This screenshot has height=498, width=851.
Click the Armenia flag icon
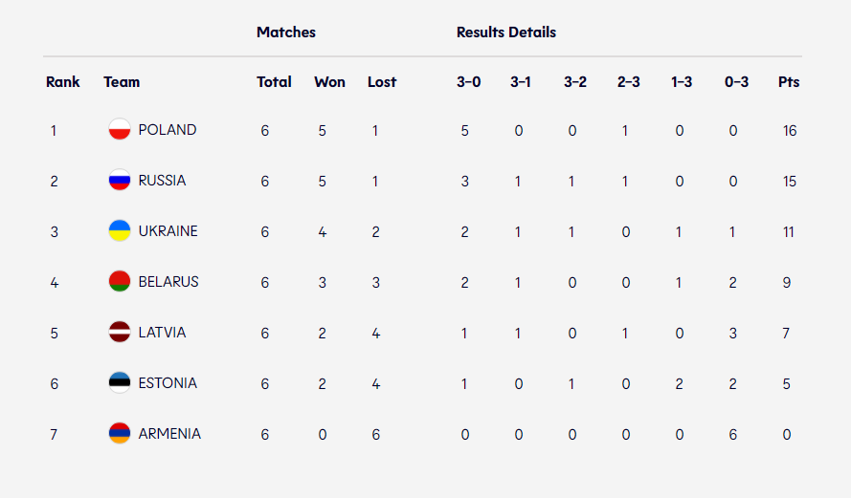[120, 434]
